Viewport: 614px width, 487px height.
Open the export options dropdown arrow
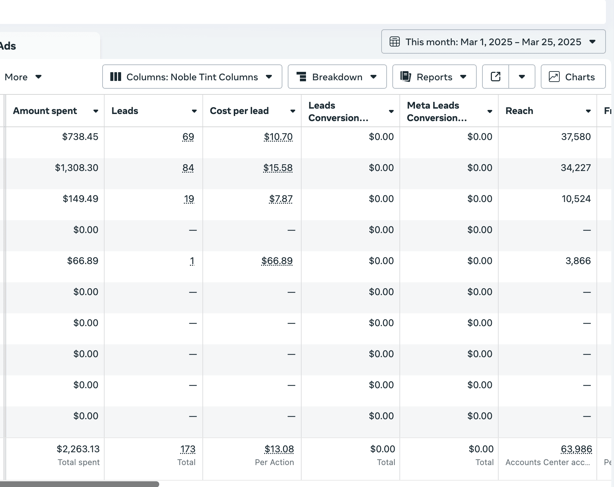tap(522, 77)
